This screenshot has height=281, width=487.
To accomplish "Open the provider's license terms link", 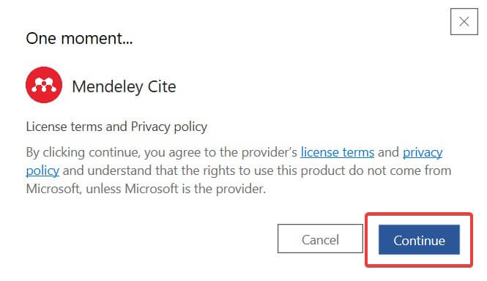I will (338, 152).
